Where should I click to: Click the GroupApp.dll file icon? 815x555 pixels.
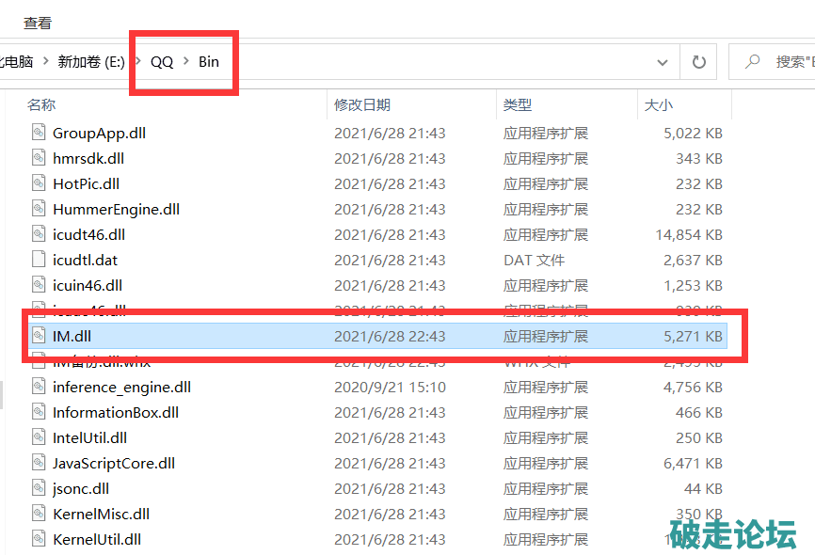39,133
